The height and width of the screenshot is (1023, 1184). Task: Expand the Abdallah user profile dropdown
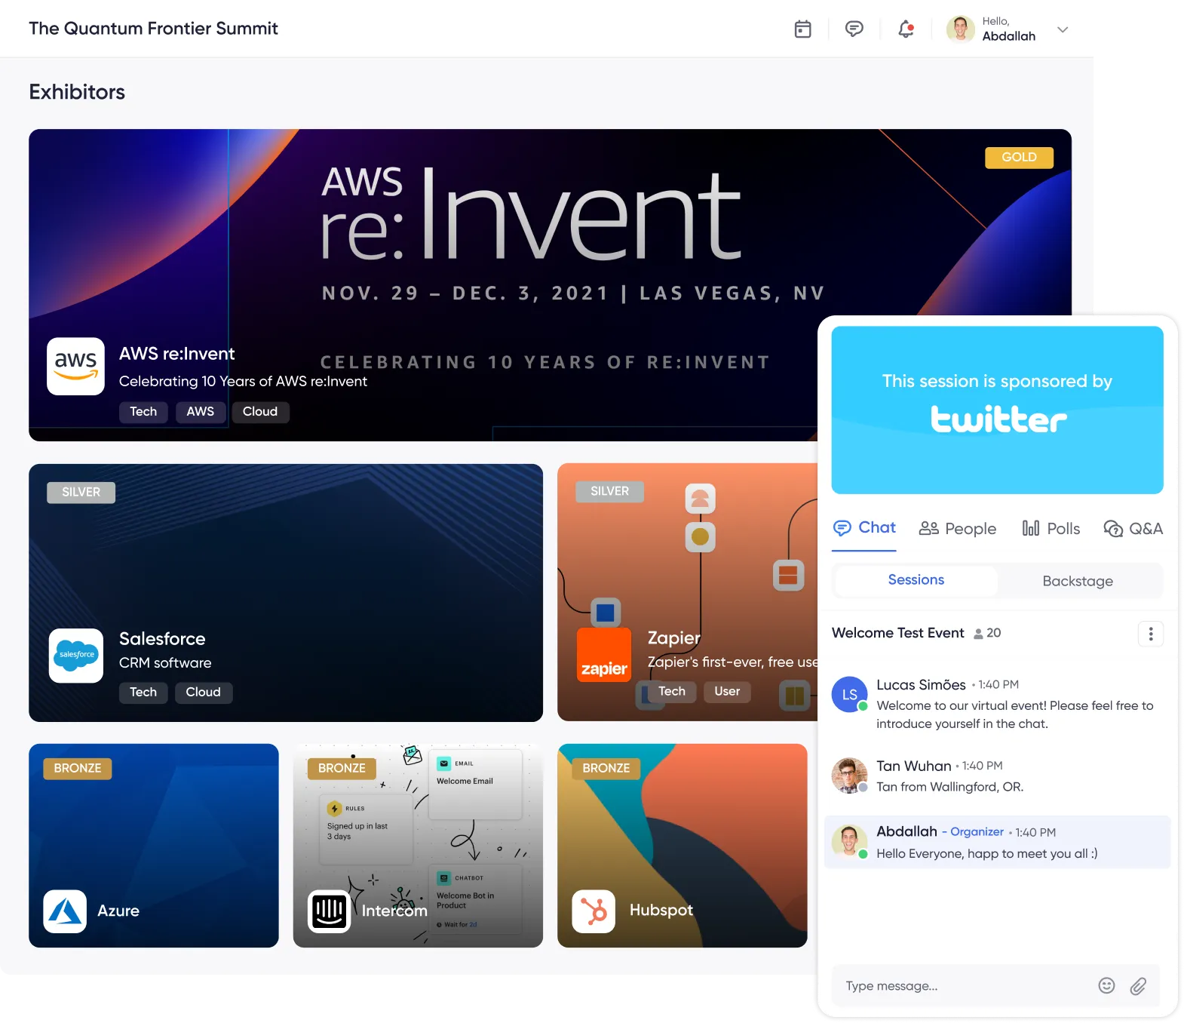(1063, 29)
